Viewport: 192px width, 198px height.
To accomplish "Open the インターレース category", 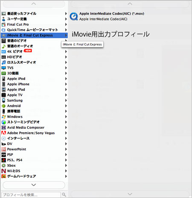I will click(34, 139).
